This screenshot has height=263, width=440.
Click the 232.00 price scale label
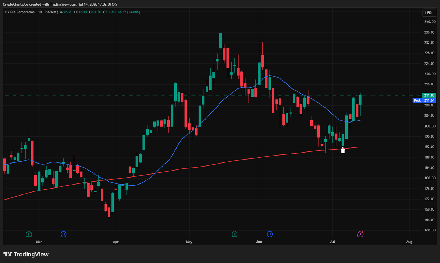pos(429,43)
